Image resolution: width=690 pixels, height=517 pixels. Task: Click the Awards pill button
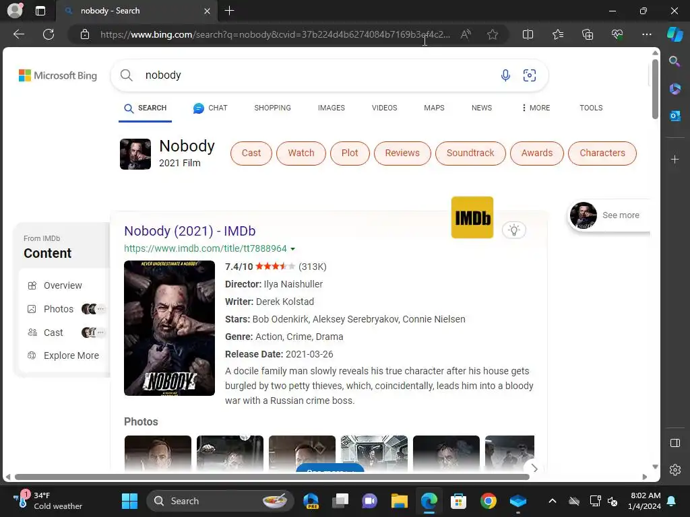click(537, 153)
